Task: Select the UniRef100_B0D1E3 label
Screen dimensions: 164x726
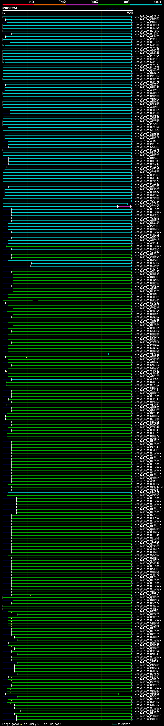Action: [x=147, y=294]
